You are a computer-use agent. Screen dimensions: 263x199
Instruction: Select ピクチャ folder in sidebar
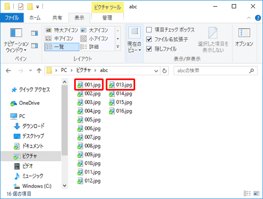(x=31, y=156)
